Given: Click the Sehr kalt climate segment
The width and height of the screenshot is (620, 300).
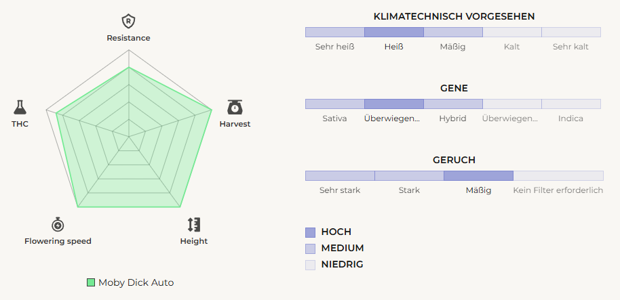Looking at the screenshot, I should (571, 32).
